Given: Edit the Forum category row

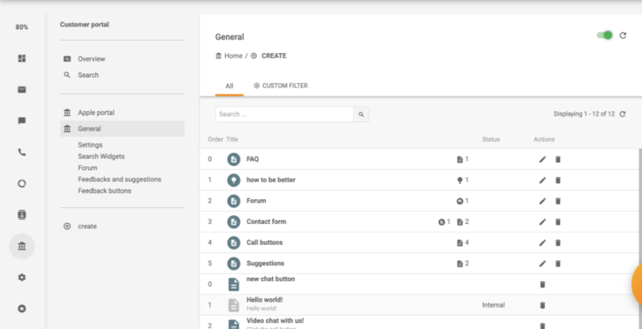Looking at the screenshot, I should pos(542,201).
